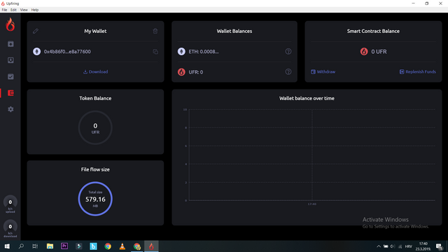448x252 pixels.
Task: Click the Upfiring flame logo in sidebar
Action: 10,24
